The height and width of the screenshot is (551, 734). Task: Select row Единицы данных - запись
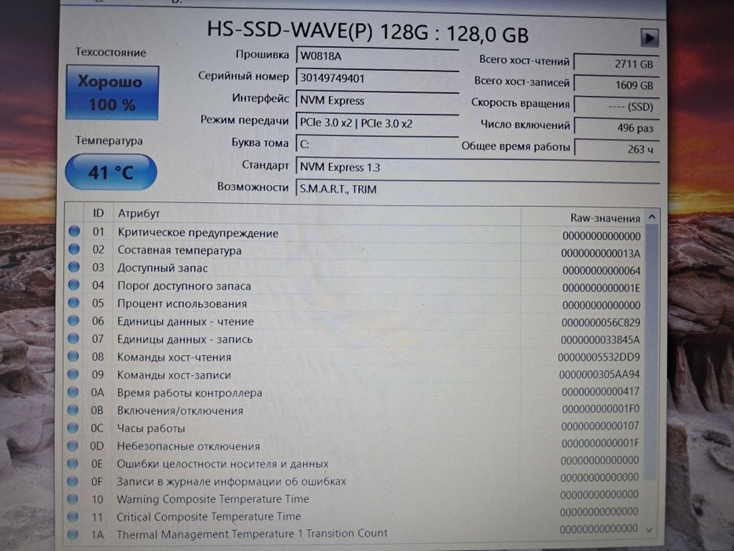click(355, 339)
